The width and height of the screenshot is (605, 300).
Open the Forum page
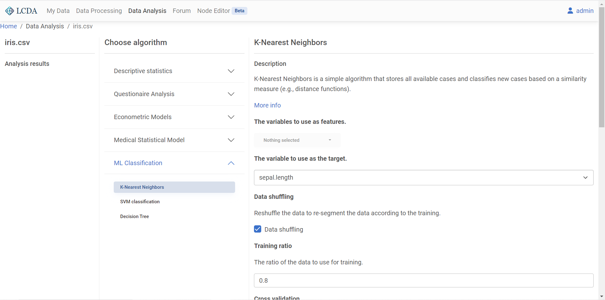click(181, 11)
